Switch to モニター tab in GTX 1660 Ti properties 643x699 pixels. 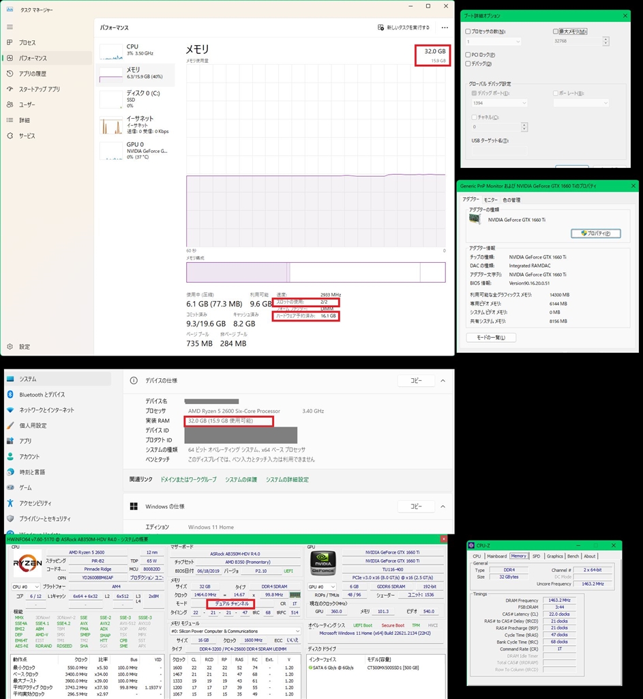[x=491, y=200]
